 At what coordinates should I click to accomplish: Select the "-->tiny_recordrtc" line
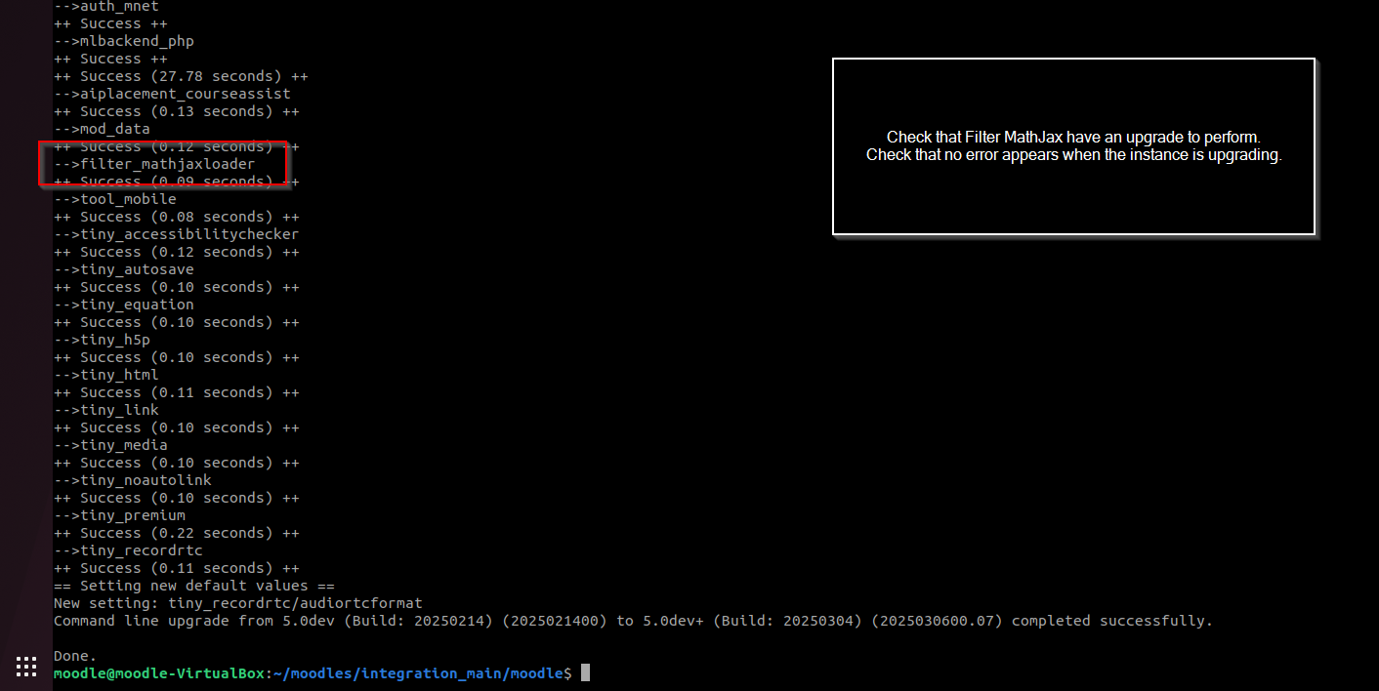[x=128, y=550]
